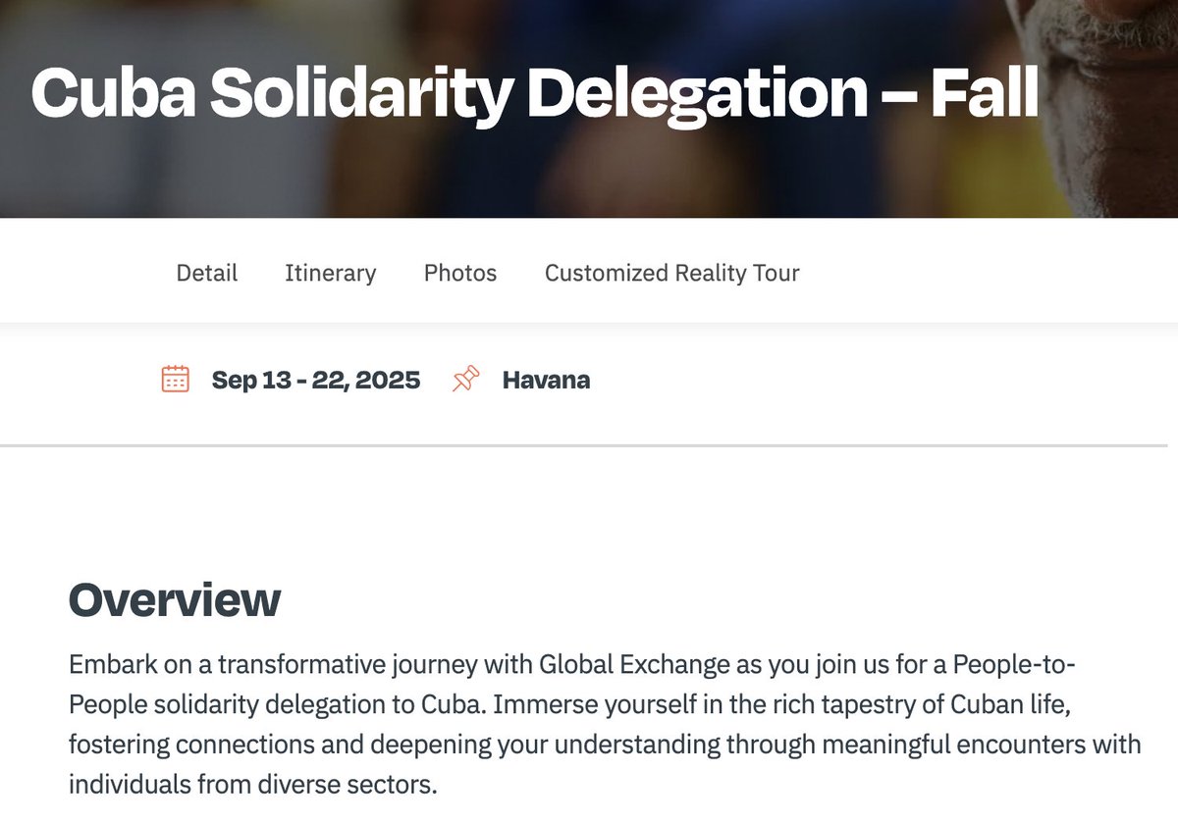Switch to the Itinerary tab
The height and width of the screenshot is (824, 1178).
point(330,273)
